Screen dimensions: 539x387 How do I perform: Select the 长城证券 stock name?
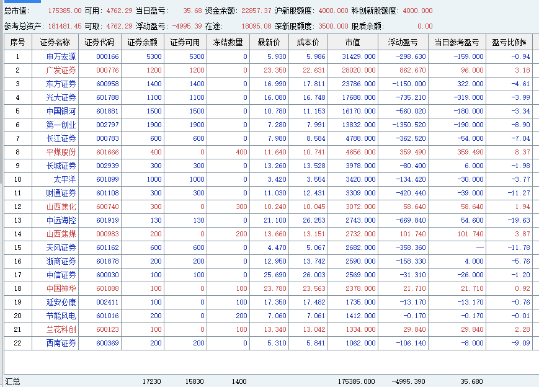(61, 166)
